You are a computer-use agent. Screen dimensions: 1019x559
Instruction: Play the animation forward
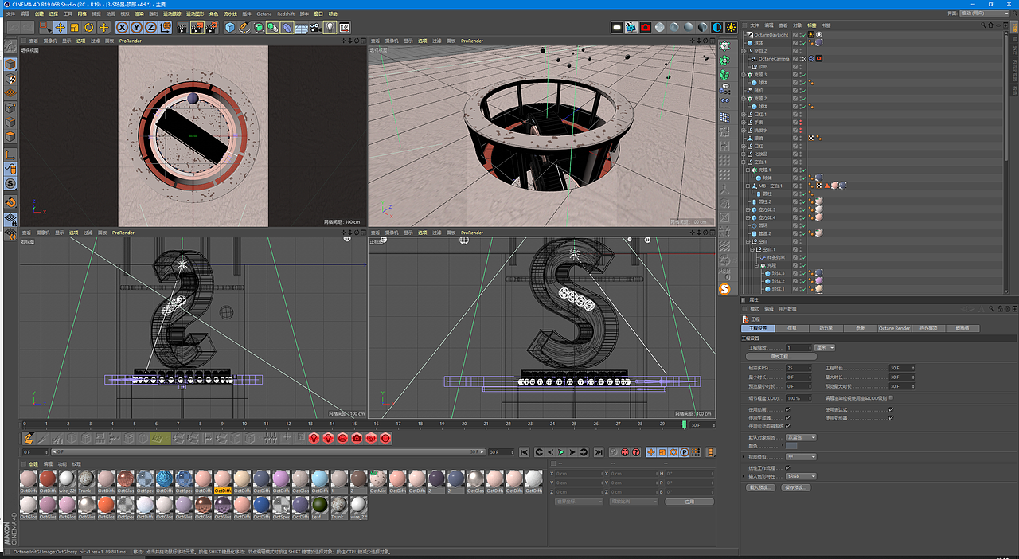point(561,452)
